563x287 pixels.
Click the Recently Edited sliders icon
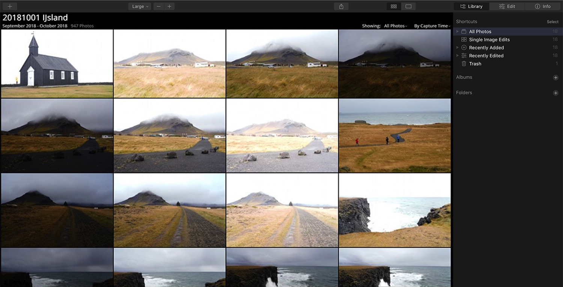point(464,56)
